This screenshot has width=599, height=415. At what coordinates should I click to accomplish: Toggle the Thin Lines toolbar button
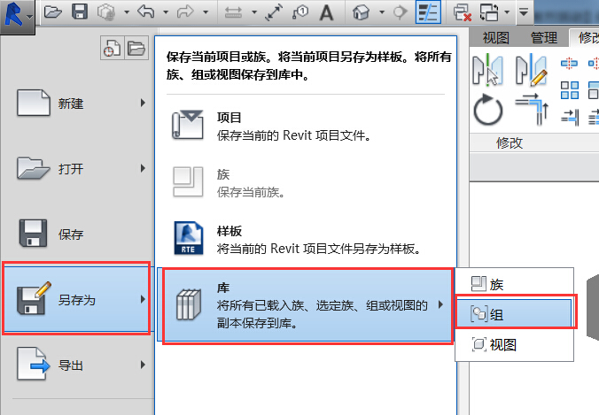[428, 12]
